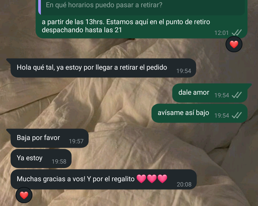Tap the 19:58 timestamp on 'Ya estoy'
The height and width of the screenshot is (206, 258).
coord(59,161)
